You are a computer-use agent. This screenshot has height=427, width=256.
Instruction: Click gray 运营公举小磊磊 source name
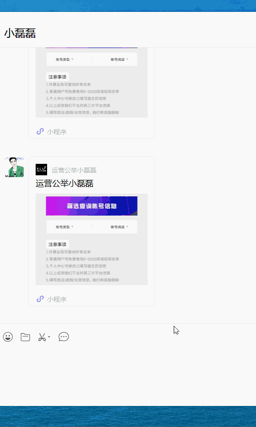tap(74, 170)
